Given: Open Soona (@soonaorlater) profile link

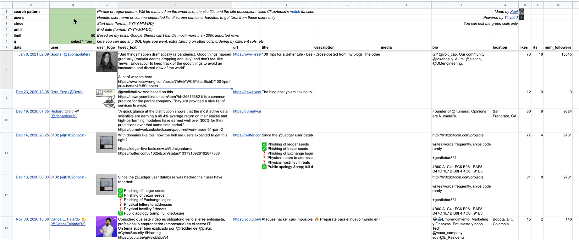Looking at the screenshot, I should point(70,54).
